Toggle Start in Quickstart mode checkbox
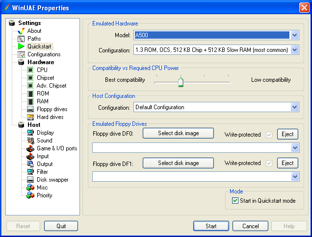Image resolution: width=312 pixels, height=237 pixels. click(x=235, y=201)
